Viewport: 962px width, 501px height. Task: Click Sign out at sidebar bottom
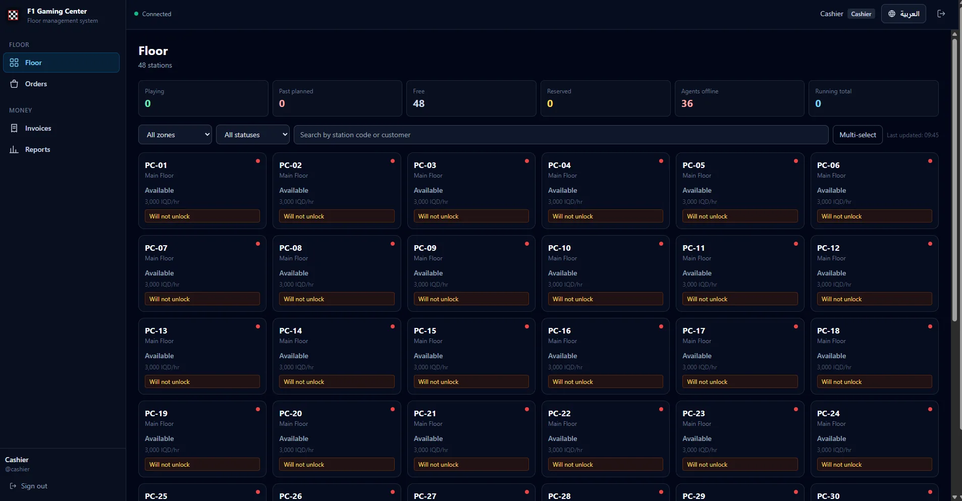click(x=29, y=486)
